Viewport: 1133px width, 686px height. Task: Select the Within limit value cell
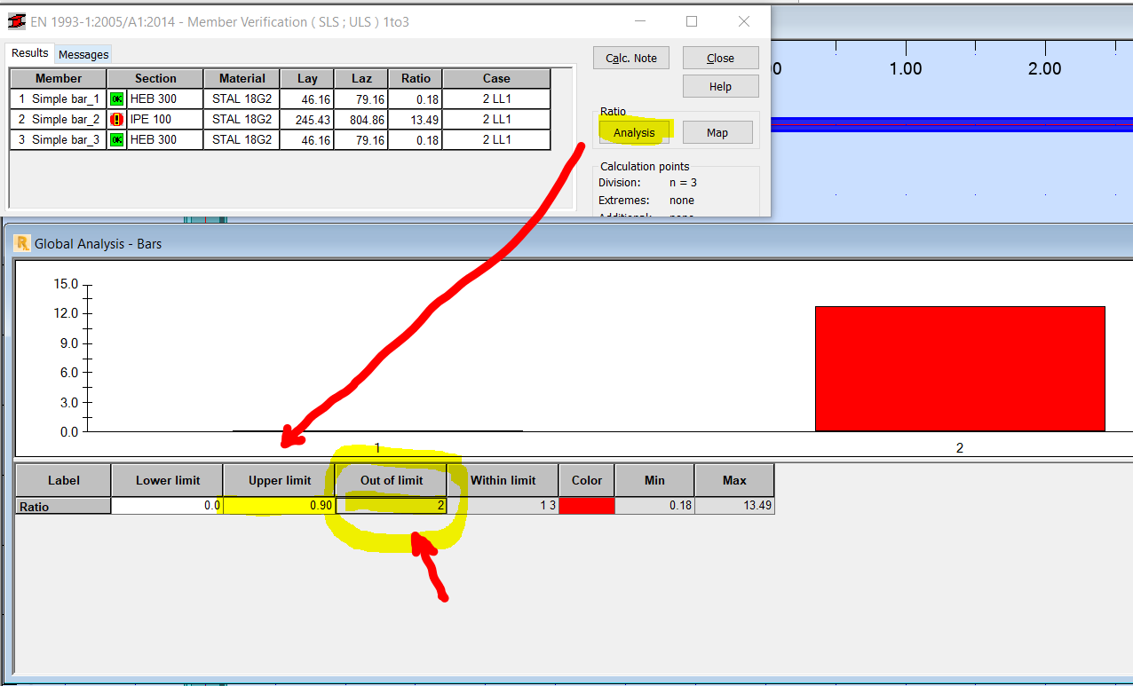(x=503, y=505)
